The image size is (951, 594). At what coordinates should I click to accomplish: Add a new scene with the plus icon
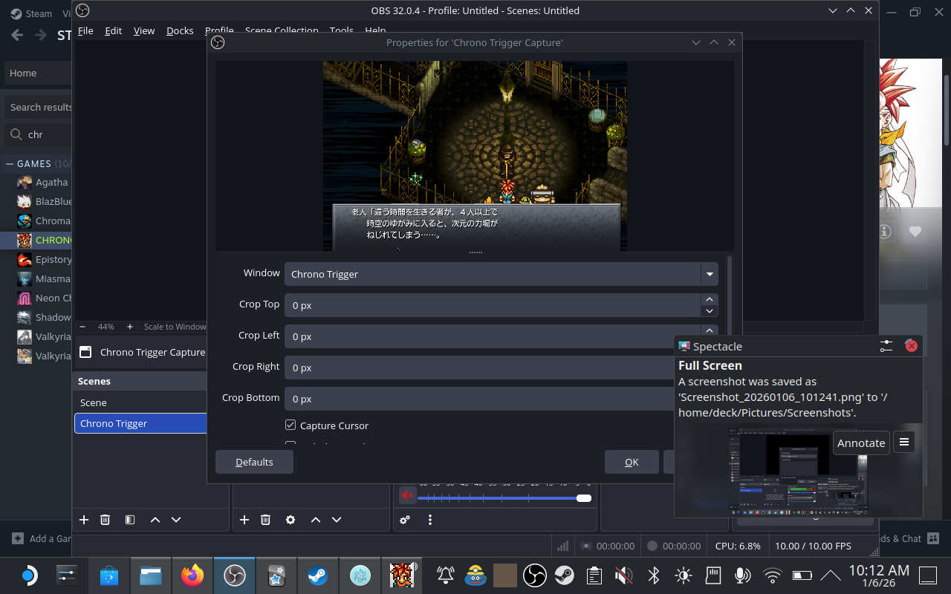[x=84, y=520]
